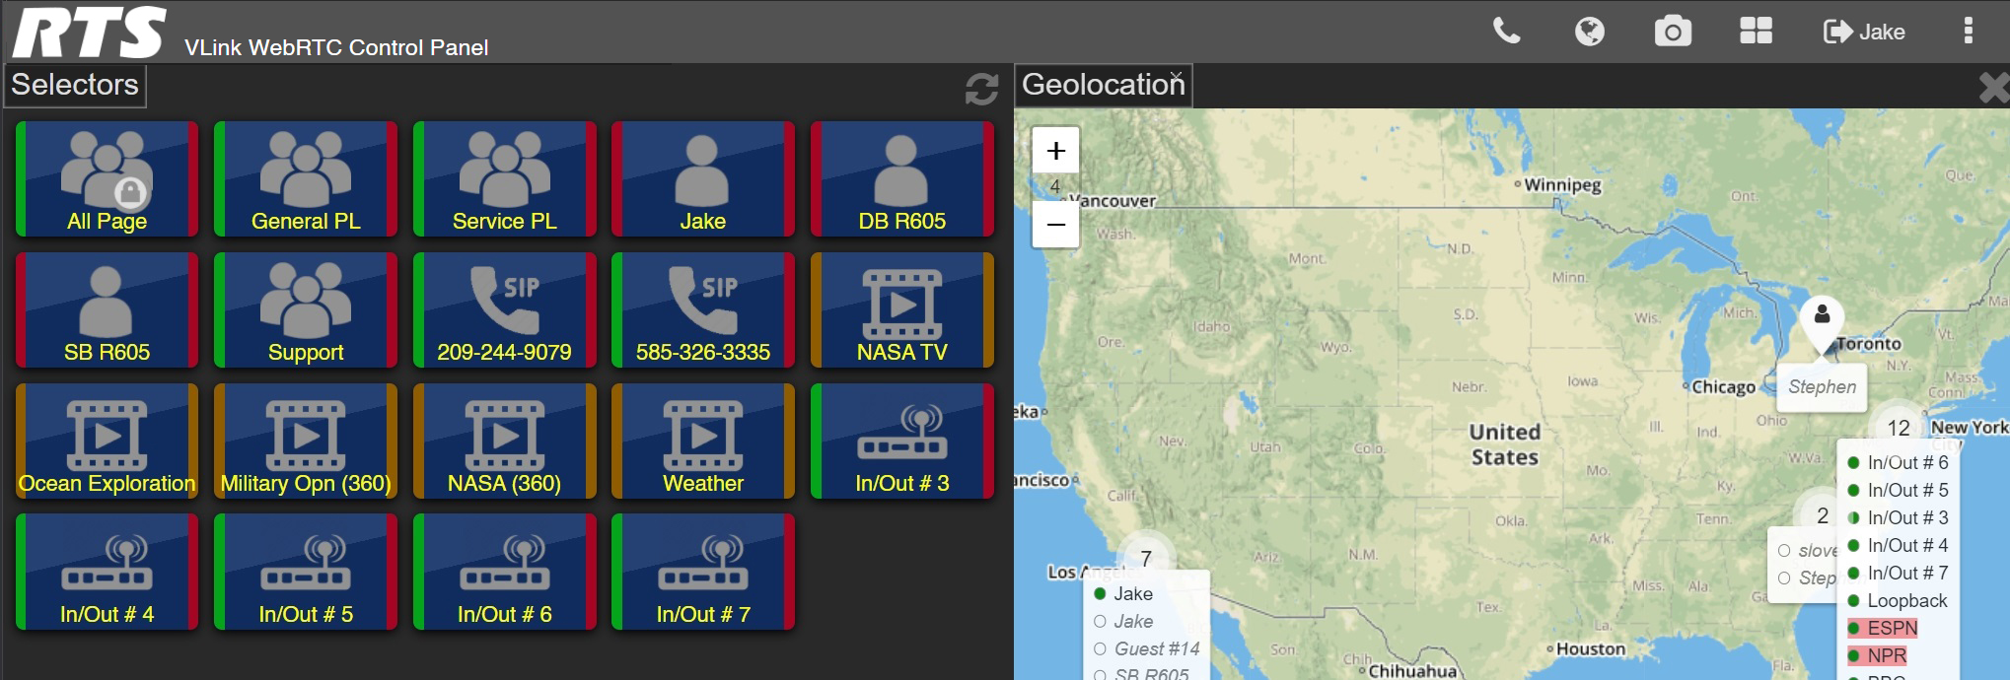The image size is (2010, 680).
Task: Open the Weather video selector
Action: tap(703, 441)
